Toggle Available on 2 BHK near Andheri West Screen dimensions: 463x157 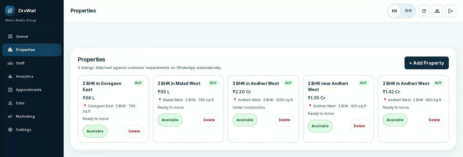tap(320, 126)
